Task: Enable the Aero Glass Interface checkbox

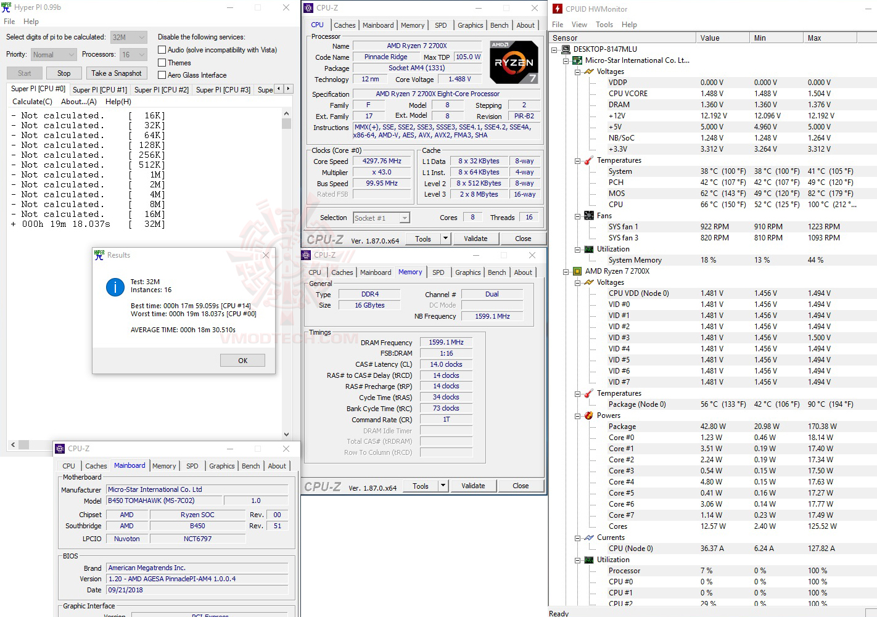Action: 160,75
